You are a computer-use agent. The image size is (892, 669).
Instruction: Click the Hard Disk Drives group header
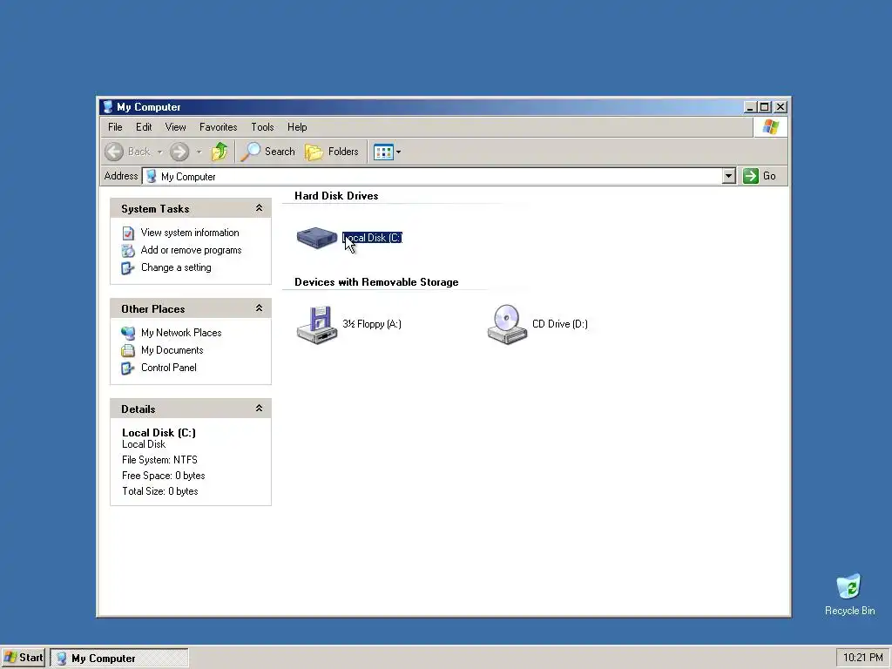point(336,196)
